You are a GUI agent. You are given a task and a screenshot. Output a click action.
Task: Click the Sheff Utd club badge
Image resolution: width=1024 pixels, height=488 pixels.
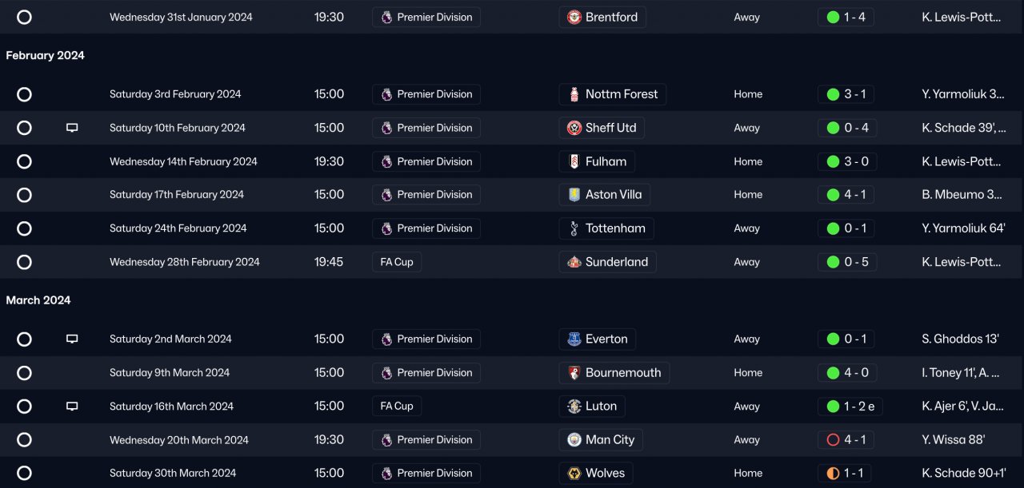point(574,128)
